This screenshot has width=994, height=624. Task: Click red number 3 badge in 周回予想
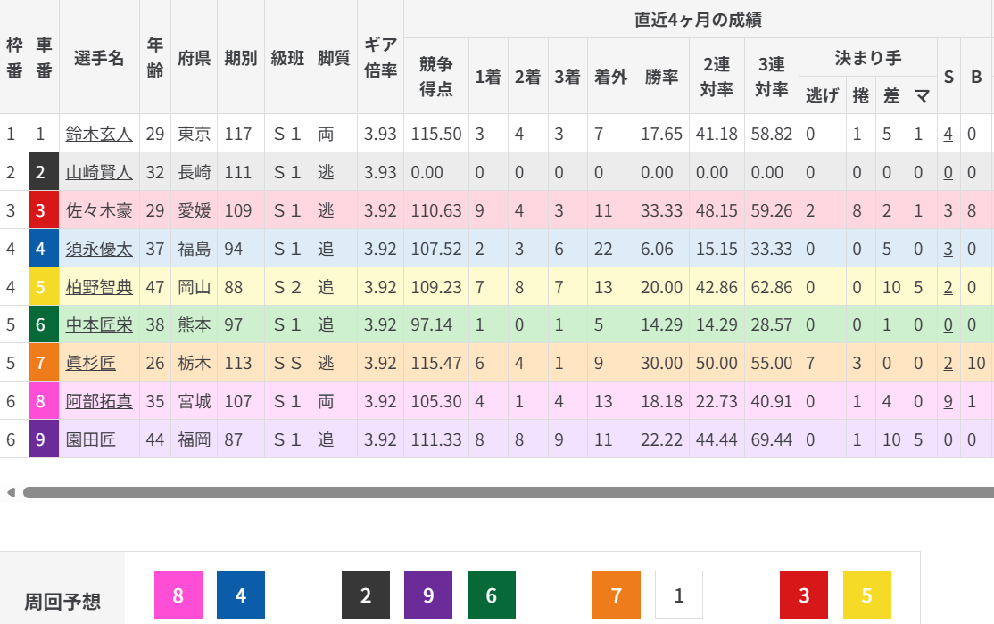click(x=804, y=595)
